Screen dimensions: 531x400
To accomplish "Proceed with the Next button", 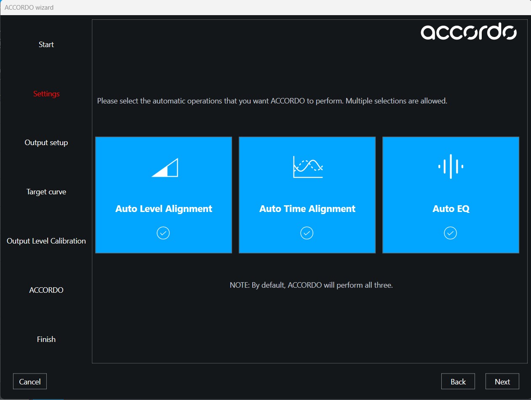I will pos(502,381).
